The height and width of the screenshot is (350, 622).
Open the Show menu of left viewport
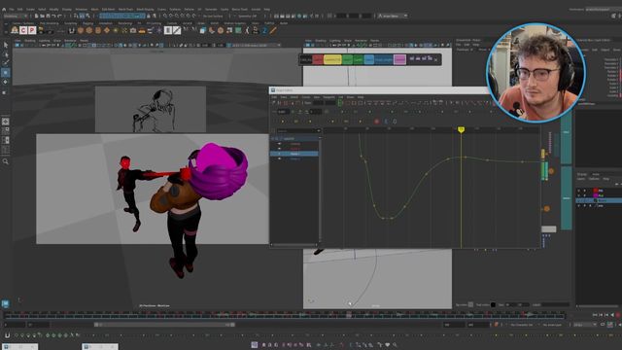tap(57, 41)
